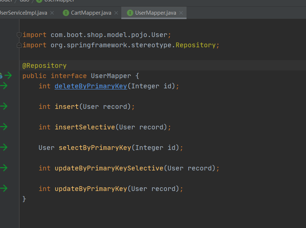The width and height of the screenshot is (306, 228).
Task: Open gutter arrow beside insertSelective method
Action: [4, 127]
